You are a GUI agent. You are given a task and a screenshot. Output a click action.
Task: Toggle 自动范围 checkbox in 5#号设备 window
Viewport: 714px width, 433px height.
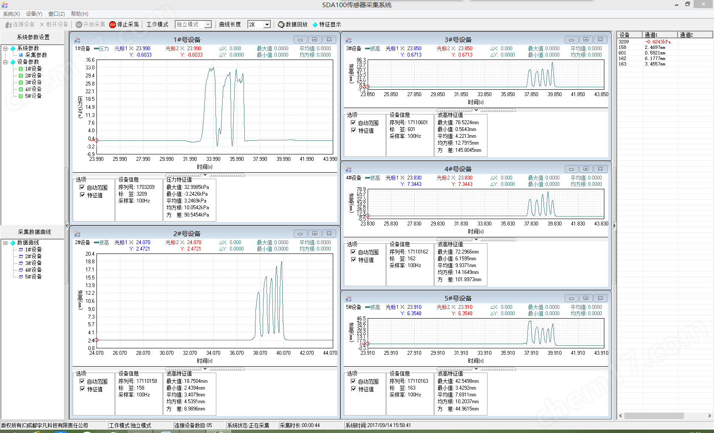click(353, 381)
